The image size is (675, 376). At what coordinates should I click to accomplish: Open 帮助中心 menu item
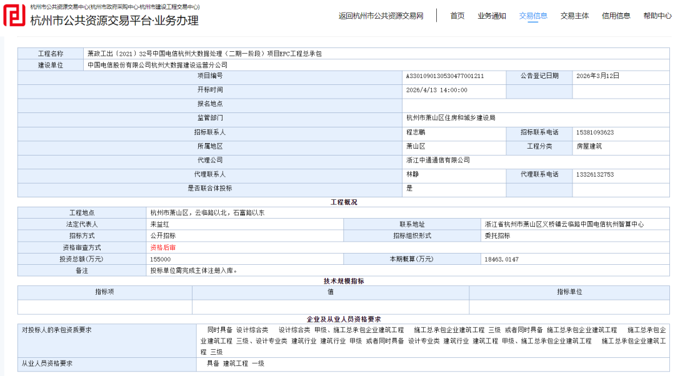(x=657, y=16)
